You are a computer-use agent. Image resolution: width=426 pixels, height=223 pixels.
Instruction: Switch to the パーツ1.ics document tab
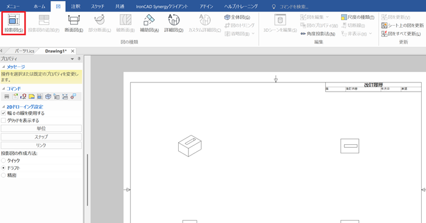[24, 51]
